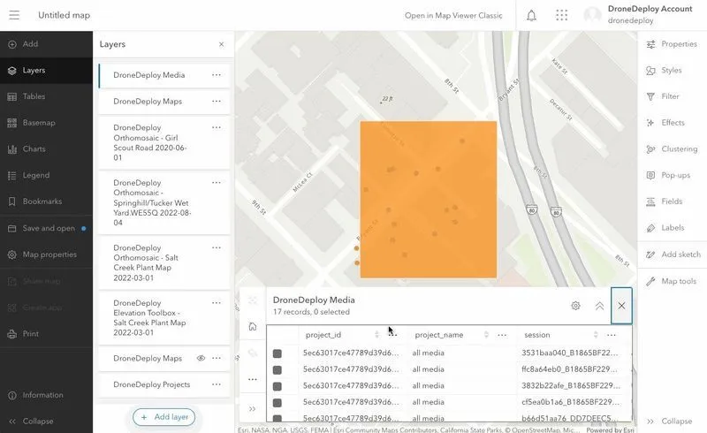The width and height of the screenshot is (707, 433).
Task: Open options for Springhill/Tucker Wet Yard layer
Action: pos(217,183)
